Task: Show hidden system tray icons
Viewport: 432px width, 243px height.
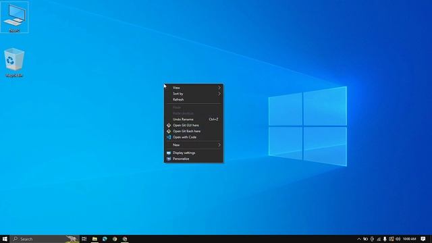Action: click(x=359, y=239)
